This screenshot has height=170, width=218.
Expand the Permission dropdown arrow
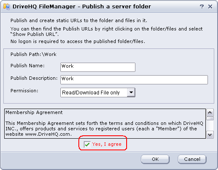(x=131, y=92)
